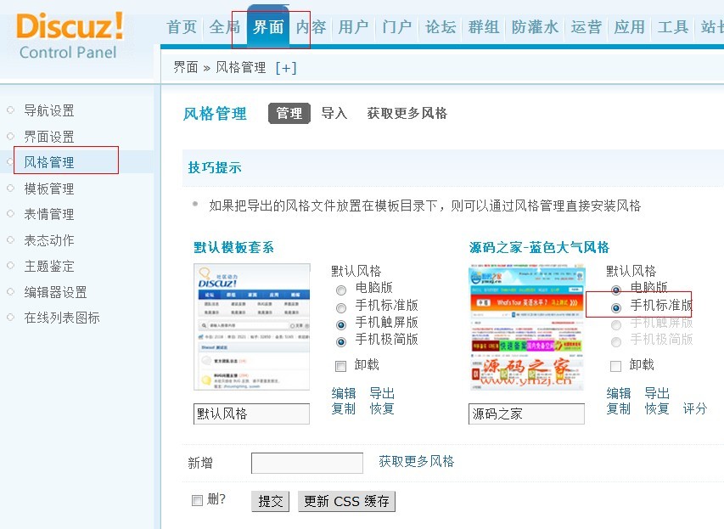Click 复制 link for 源码之家 style

(619, 408)
